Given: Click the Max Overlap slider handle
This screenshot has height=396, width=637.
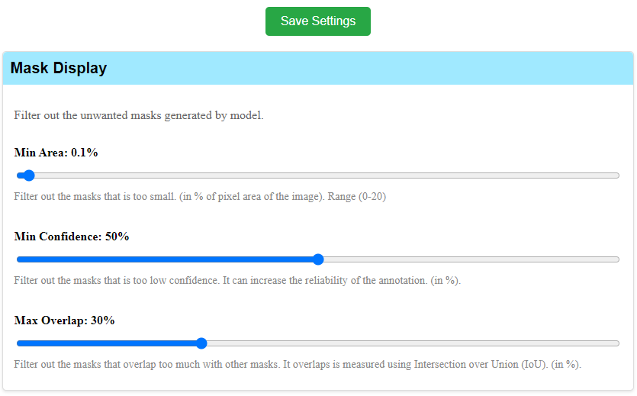Looking at the screenshot, I should [201, 343].
